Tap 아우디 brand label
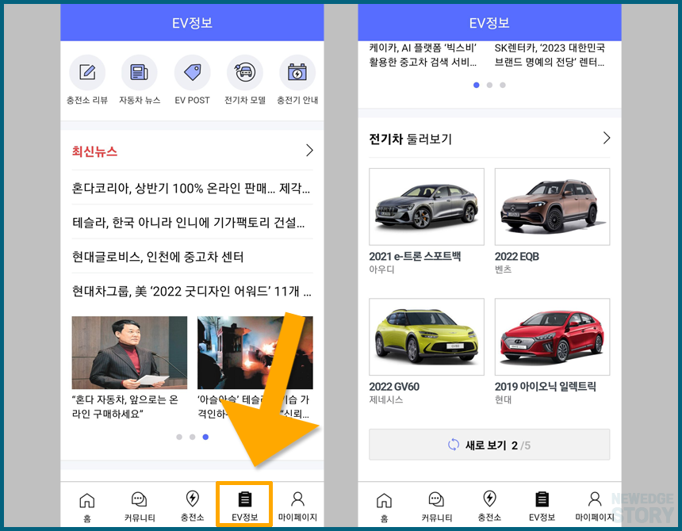 click(381, 269)
